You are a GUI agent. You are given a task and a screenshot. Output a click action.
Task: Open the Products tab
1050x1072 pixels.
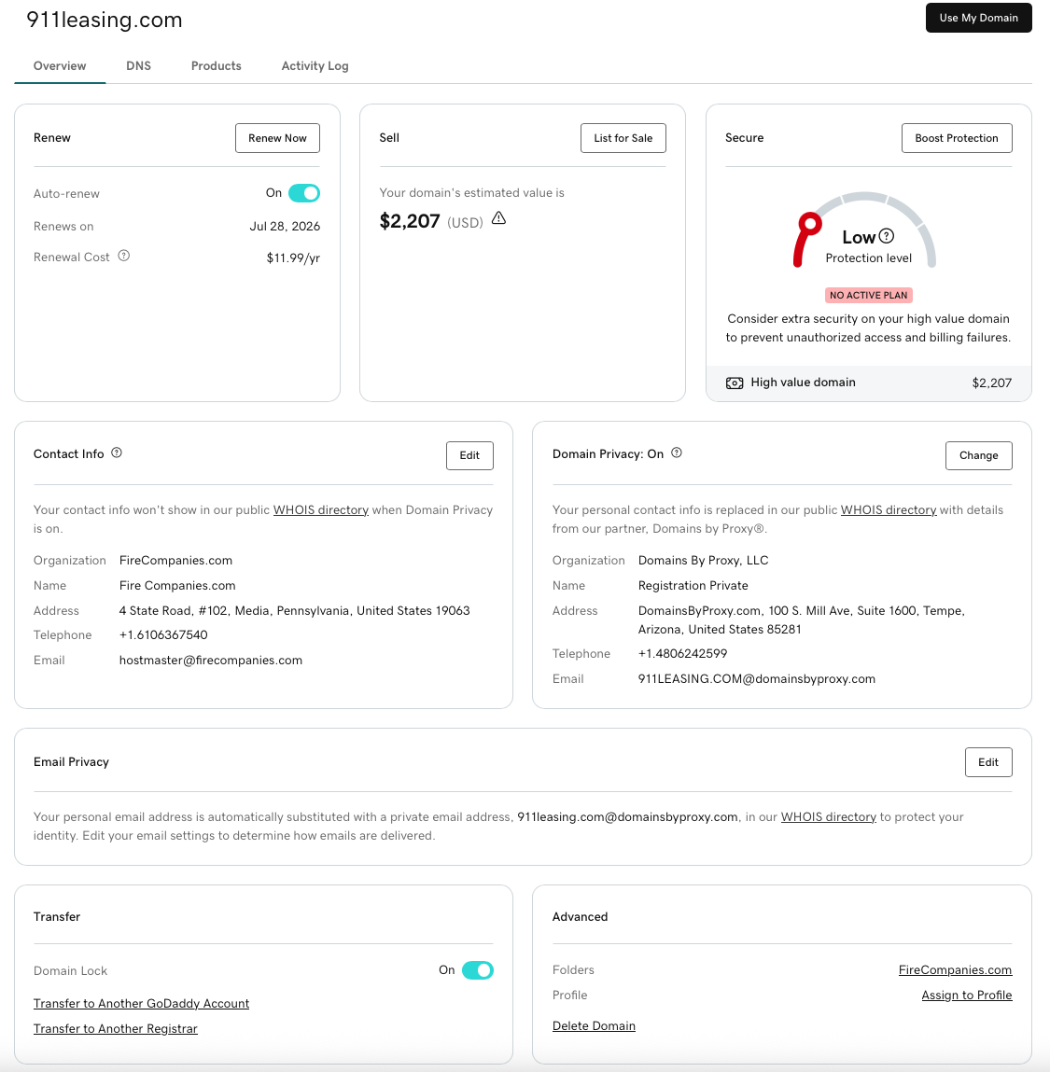216,66
